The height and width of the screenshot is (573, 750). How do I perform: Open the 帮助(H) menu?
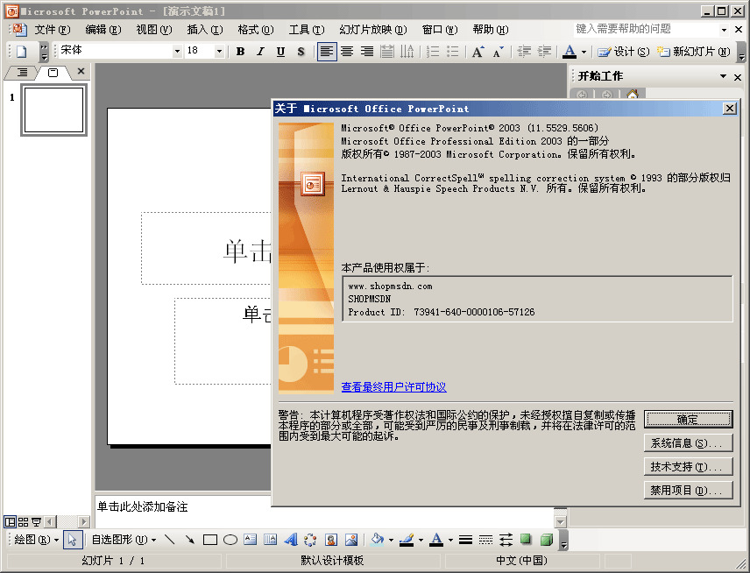[x=491, y=30]
